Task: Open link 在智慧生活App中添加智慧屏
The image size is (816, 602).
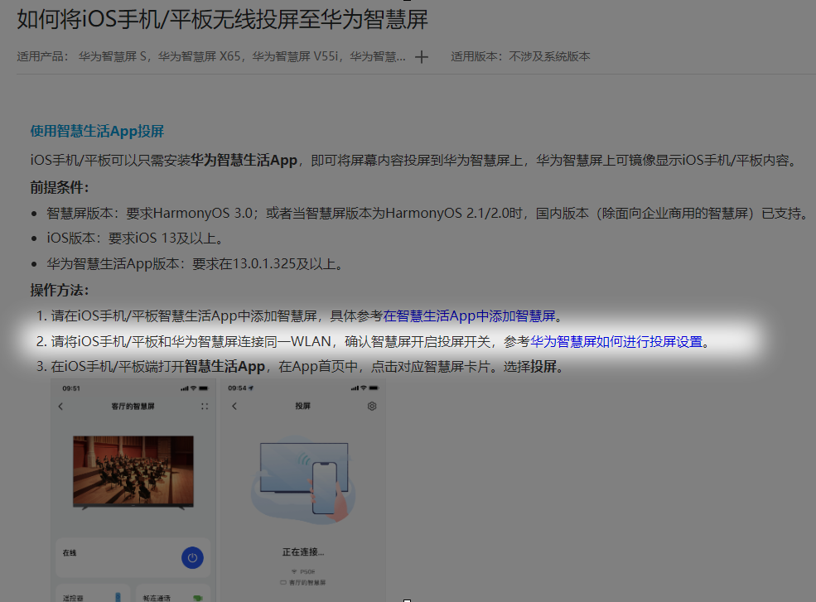Action: pos(469,315)
